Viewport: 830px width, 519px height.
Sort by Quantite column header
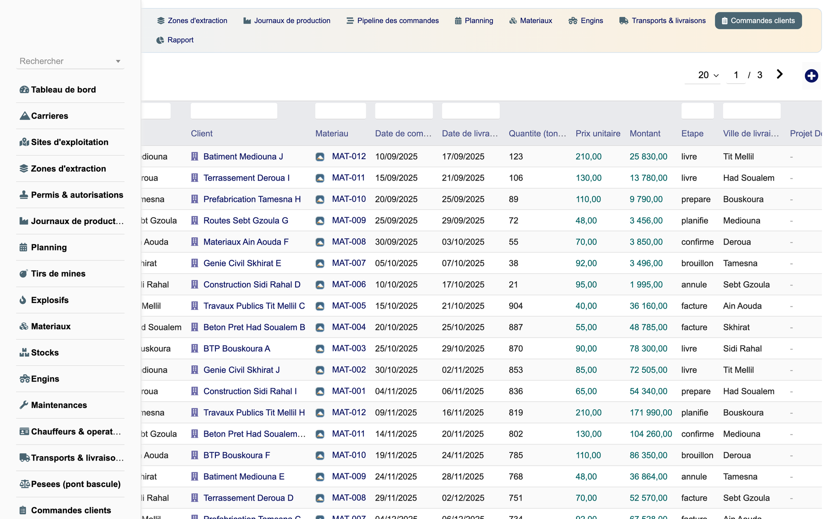point(537,134)
